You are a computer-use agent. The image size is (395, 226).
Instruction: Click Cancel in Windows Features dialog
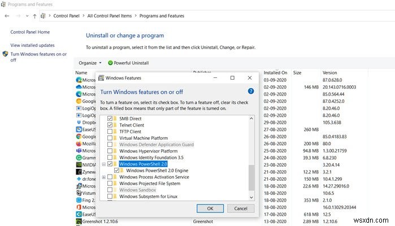click(x=241, y=208)
